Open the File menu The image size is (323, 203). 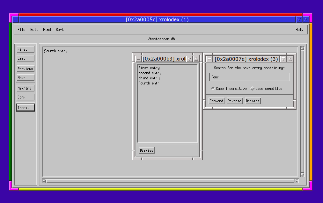point(21,30)
